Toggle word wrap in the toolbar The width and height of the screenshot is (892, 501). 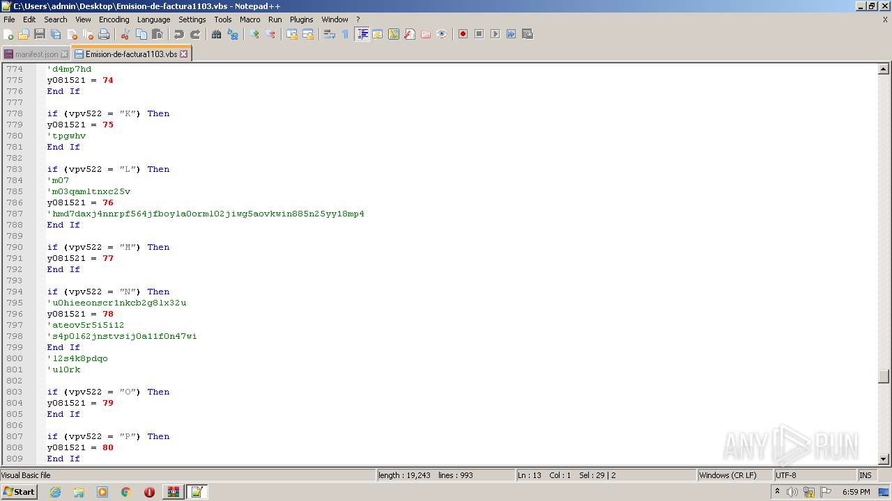click(x=330, y=34)
